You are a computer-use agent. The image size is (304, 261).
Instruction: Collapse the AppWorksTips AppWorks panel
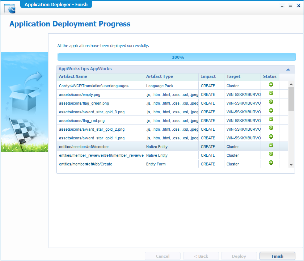pos(288,69)
